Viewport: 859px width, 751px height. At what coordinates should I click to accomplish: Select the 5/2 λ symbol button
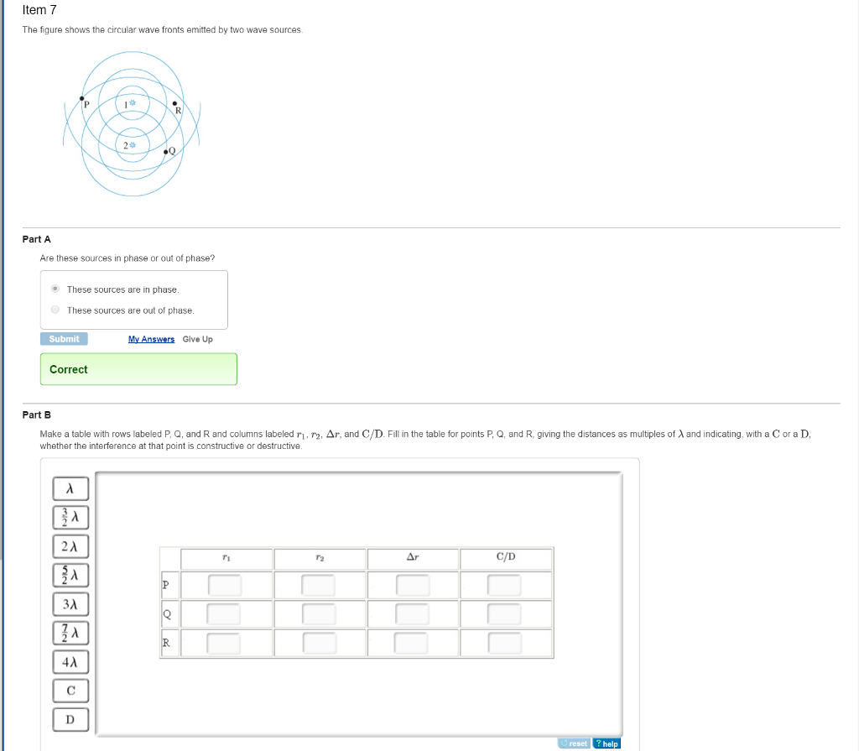tap(70, 575)
